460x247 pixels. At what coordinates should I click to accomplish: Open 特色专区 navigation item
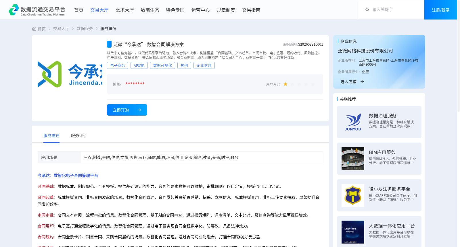click(175, 10)
